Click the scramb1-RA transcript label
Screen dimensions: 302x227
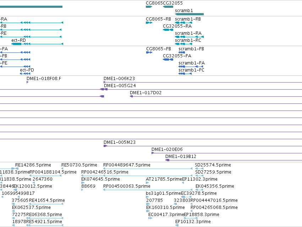click(188, 33)
